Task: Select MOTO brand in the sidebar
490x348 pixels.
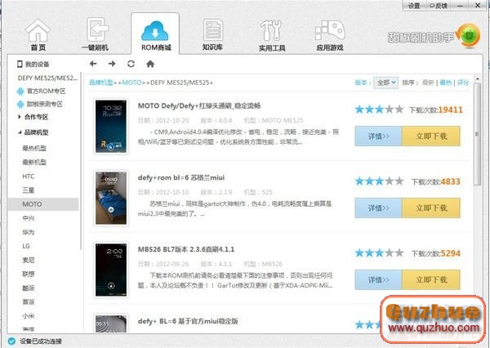Action: 43,204
